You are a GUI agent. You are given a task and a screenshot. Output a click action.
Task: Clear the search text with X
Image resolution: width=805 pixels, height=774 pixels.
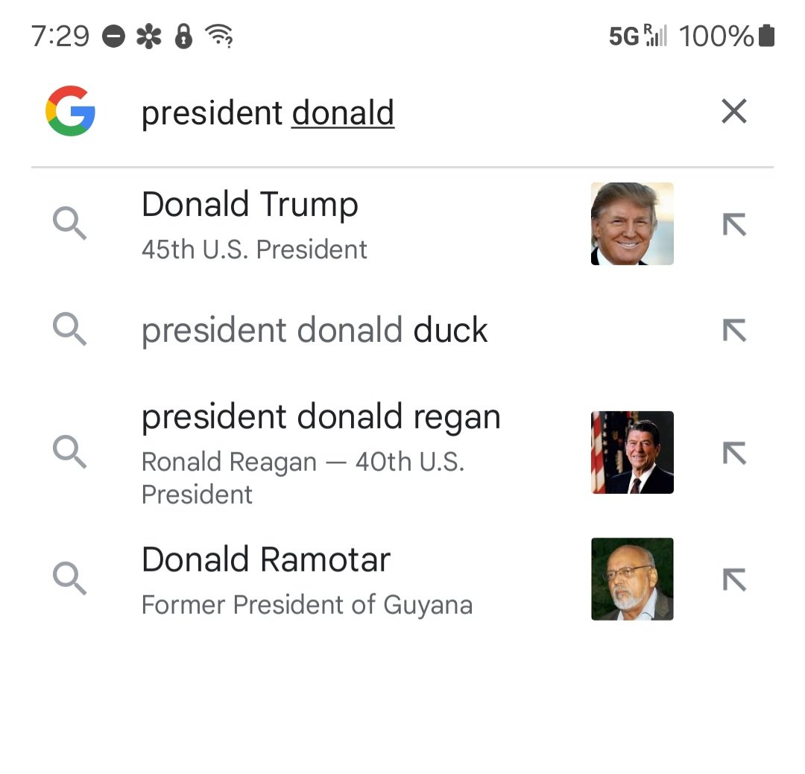733,112
